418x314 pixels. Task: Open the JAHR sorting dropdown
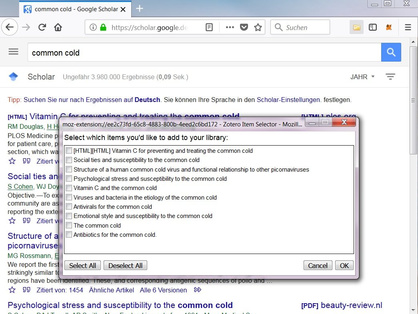click(362, 77)
